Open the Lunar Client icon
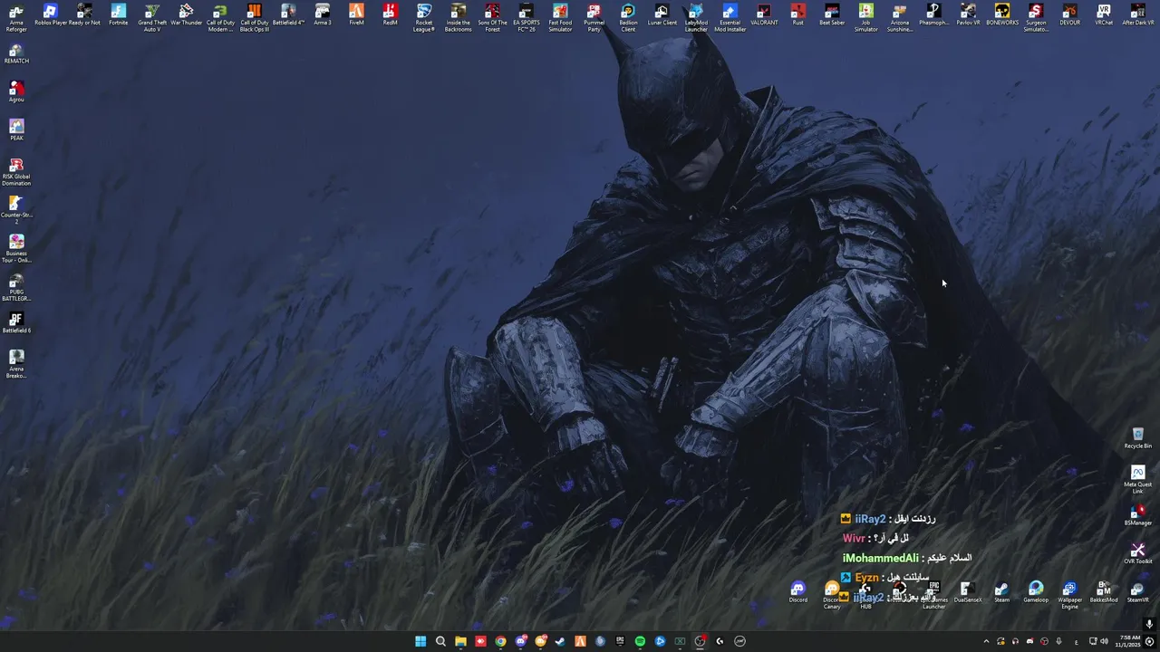 [662, 14]
